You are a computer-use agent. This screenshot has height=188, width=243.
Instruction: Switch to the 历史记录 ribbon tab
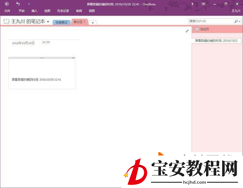[63, 11]
